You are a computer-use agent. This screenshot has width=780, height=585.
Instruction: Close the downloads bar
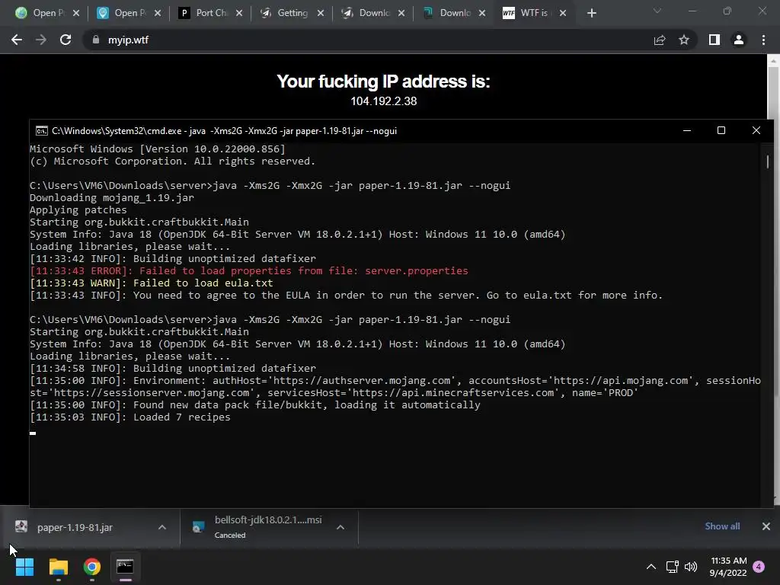click(x=766, y=526)
